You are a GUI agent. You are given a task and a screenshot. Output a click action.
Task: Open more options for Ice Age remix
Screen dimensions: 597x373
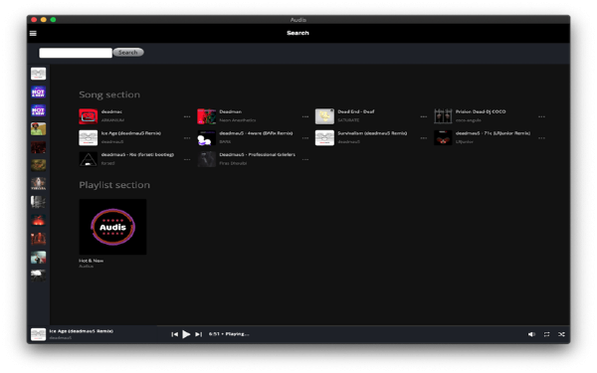[x=187, y=138]
